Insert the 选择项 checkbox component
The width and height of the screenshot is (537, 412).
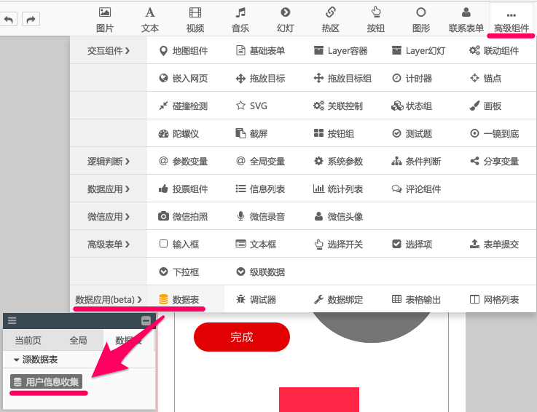(x=412, y=245)
